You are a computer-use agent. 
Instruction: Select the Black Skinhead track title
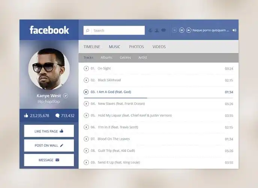109,80
